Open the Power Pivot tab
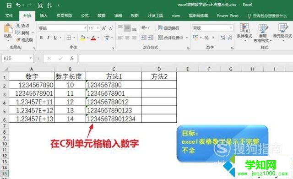Viewport: 293px width, 179px height. (x=228, y=16)
